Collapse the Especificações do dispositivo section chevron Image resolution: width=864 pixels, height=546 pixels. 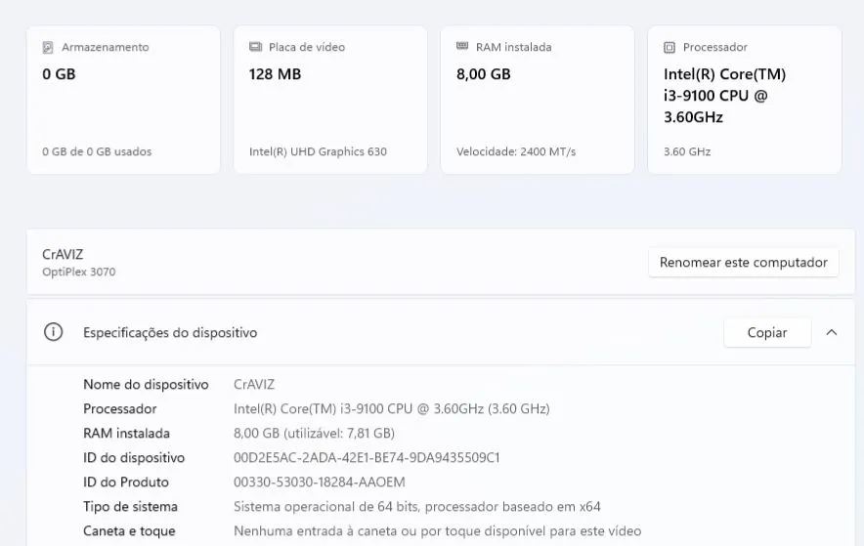832,332
